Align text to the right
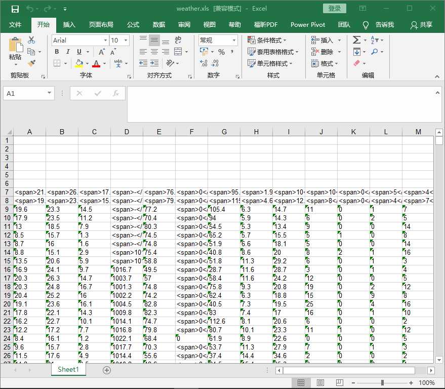Viewport: 445px width, 389px height. pyautogui.click(x=166, y=52)
